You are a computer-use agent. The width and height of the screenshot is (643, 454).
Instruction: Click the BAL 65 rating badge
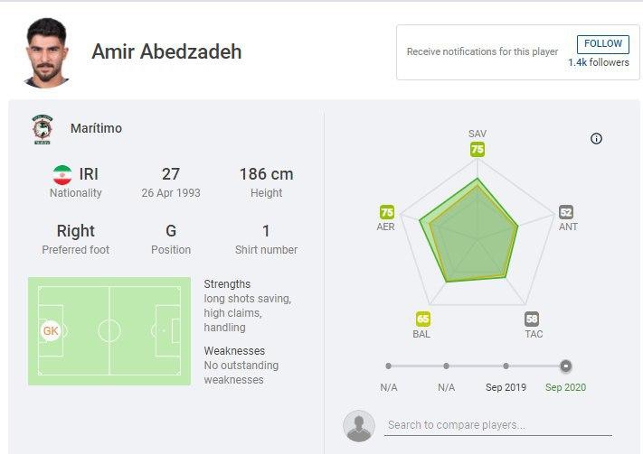point(422,319)
